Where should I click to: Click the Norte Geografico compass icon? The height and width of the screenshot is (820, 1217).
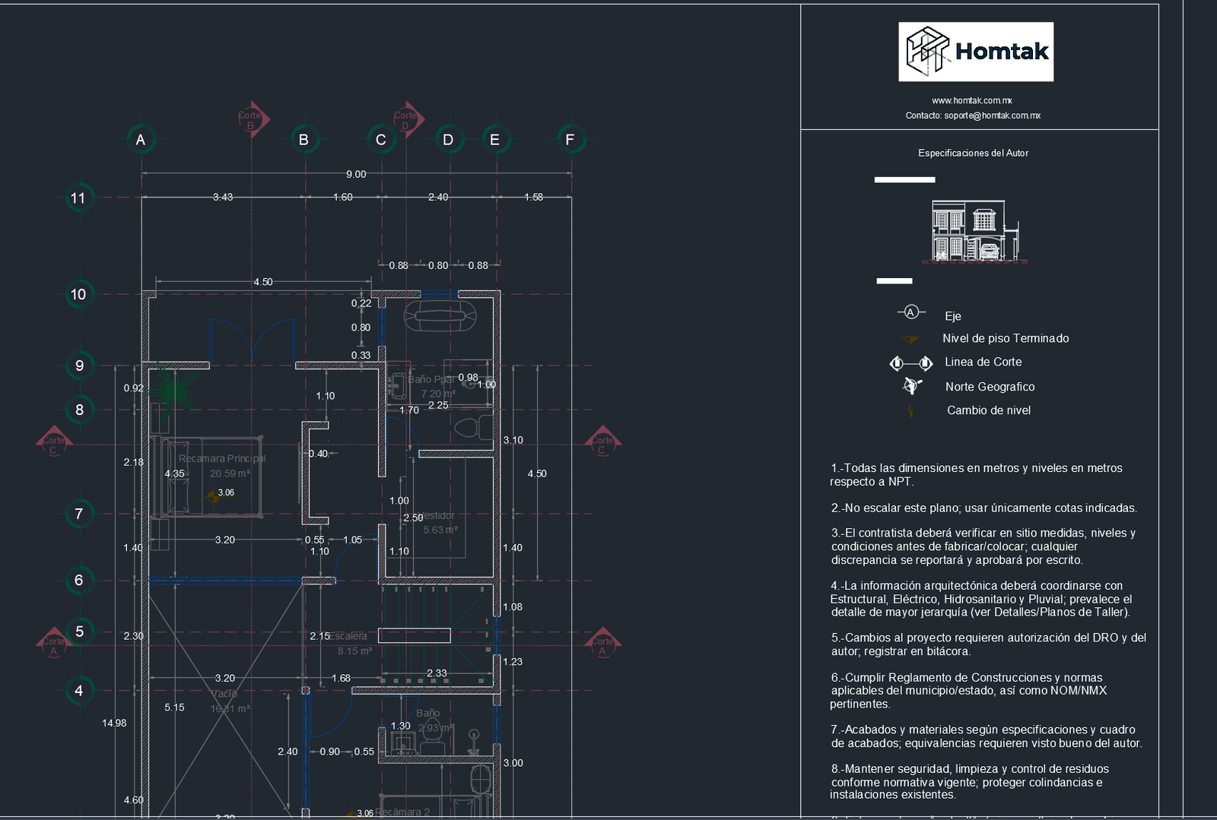[910, 386]
